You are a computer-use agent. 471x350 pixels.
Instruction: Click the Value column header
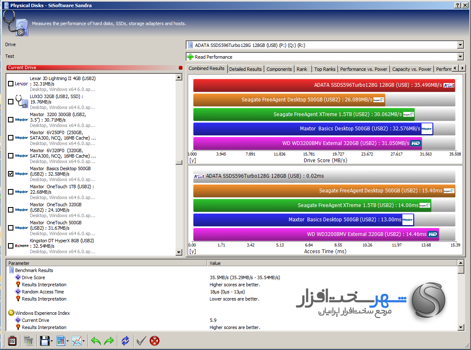pyautogui.click(x=331, y=263)
